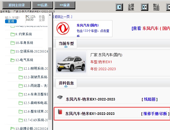The height and width of the screenshot is (130, 170).
Task: Open the 维修手册/诊断 link
Action: [155, 114]
